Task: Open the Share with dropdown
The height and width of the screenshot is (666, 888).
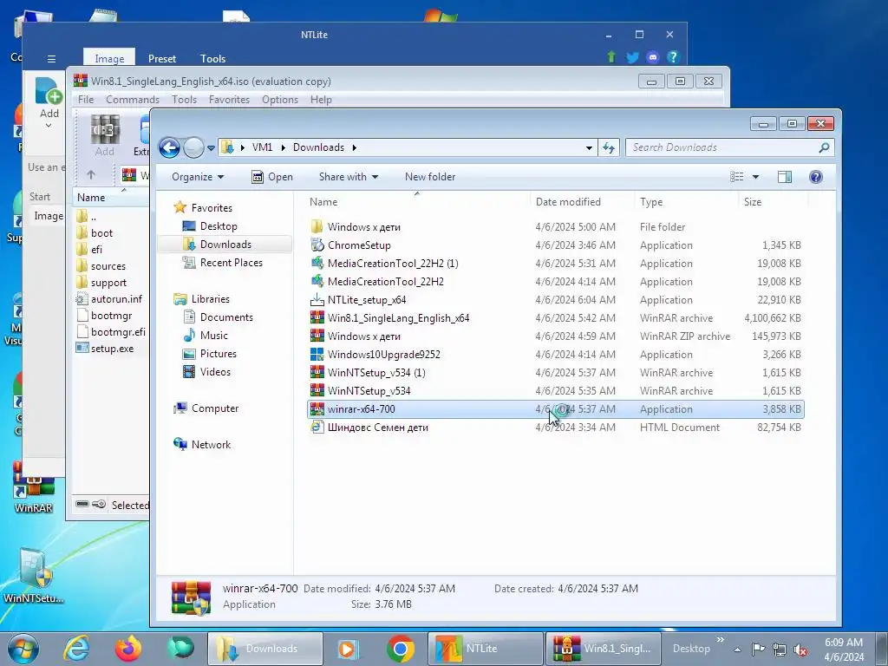Action: point(349,177)
